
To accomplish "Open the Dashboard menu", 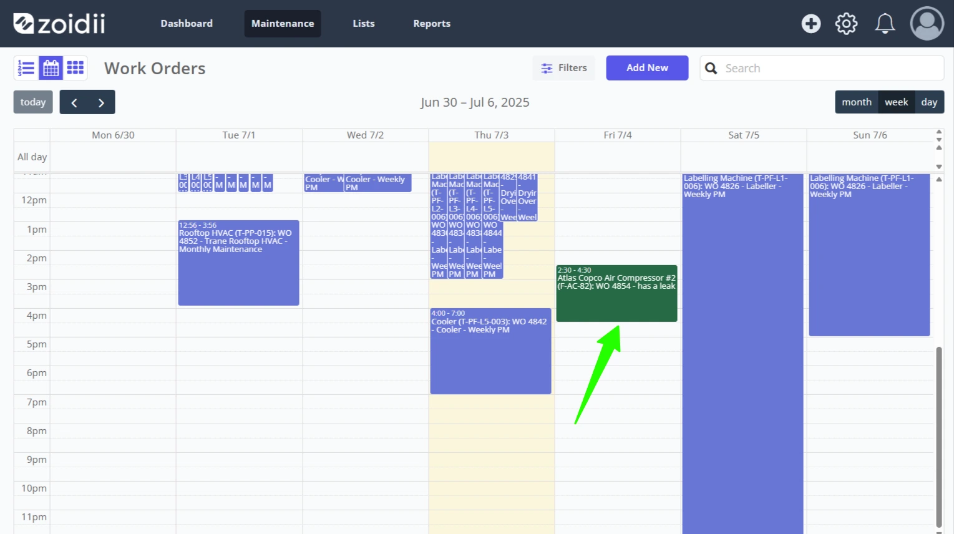I will pyautogui.click(x=187, y=24).
